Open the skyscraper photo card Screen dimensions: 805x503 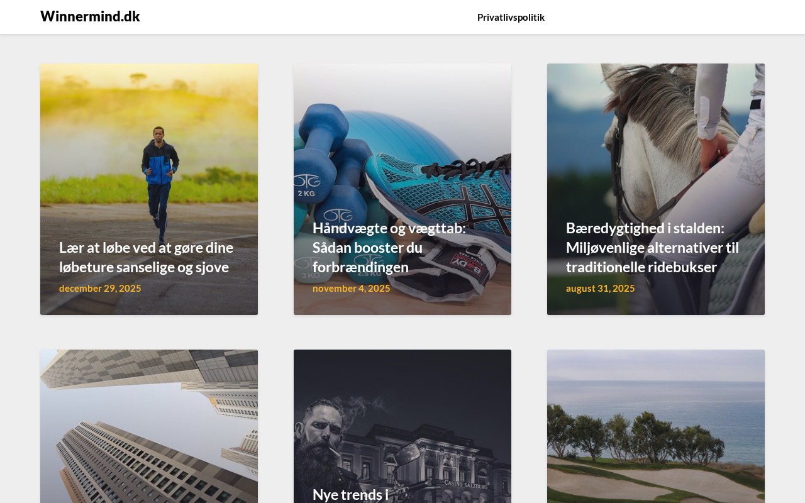point(149,426)
